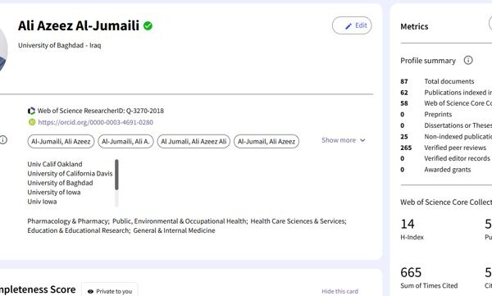The image size is (492, 296).
Task: Select the name tag Al Jumali, Ali Azeez Ali
Action: pyautogui.click(x=194, y=142)
